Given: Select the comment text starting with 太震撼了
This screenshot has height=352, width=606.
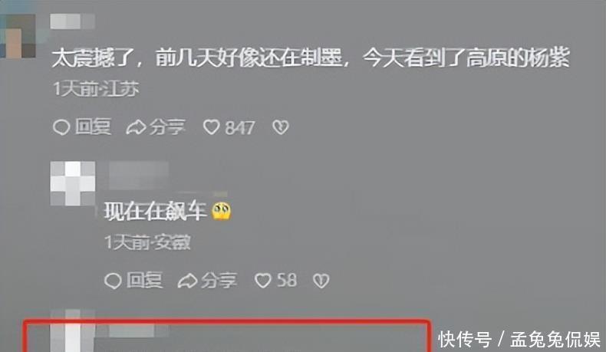Looking at the screenshot, I should coord(311,58).
